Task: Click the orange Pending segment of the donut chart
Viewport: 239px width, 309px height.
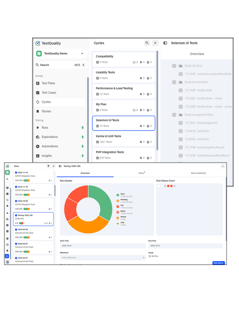Action: pyautogui.click(x=88, y=226)
